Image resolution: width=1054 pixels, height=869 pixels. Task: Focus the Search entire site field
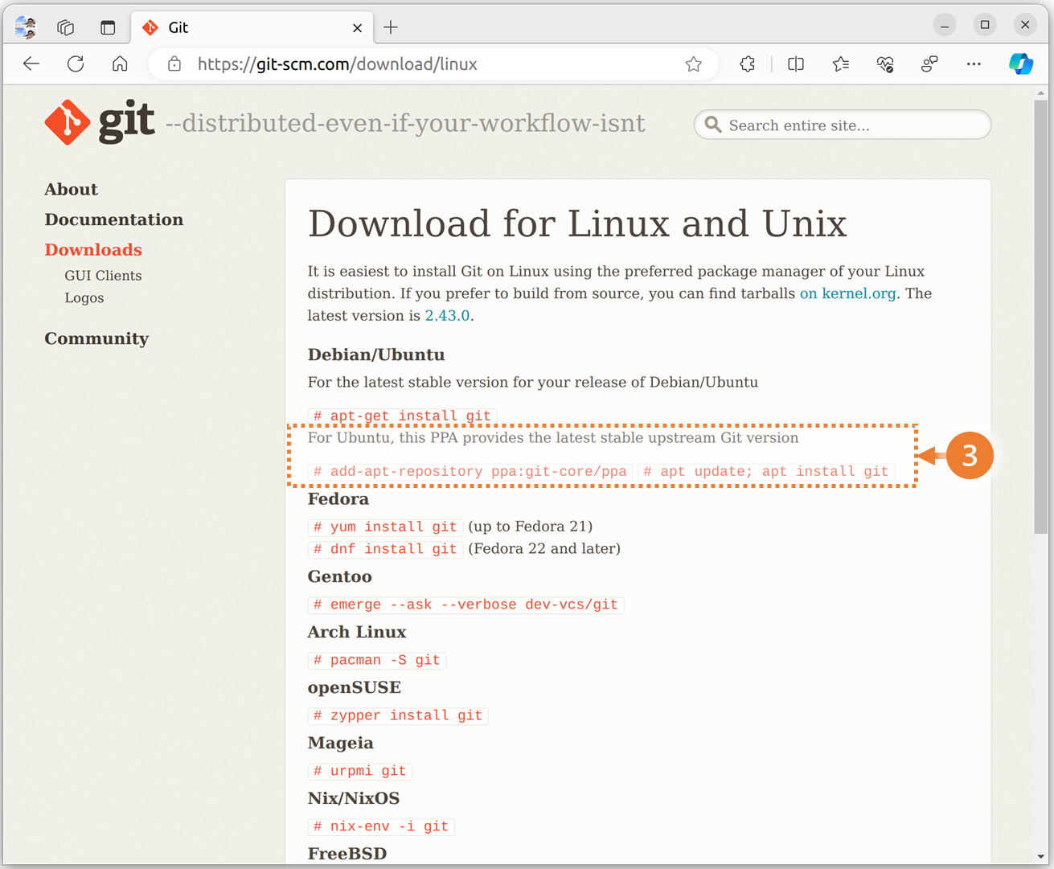pos(843,125)
